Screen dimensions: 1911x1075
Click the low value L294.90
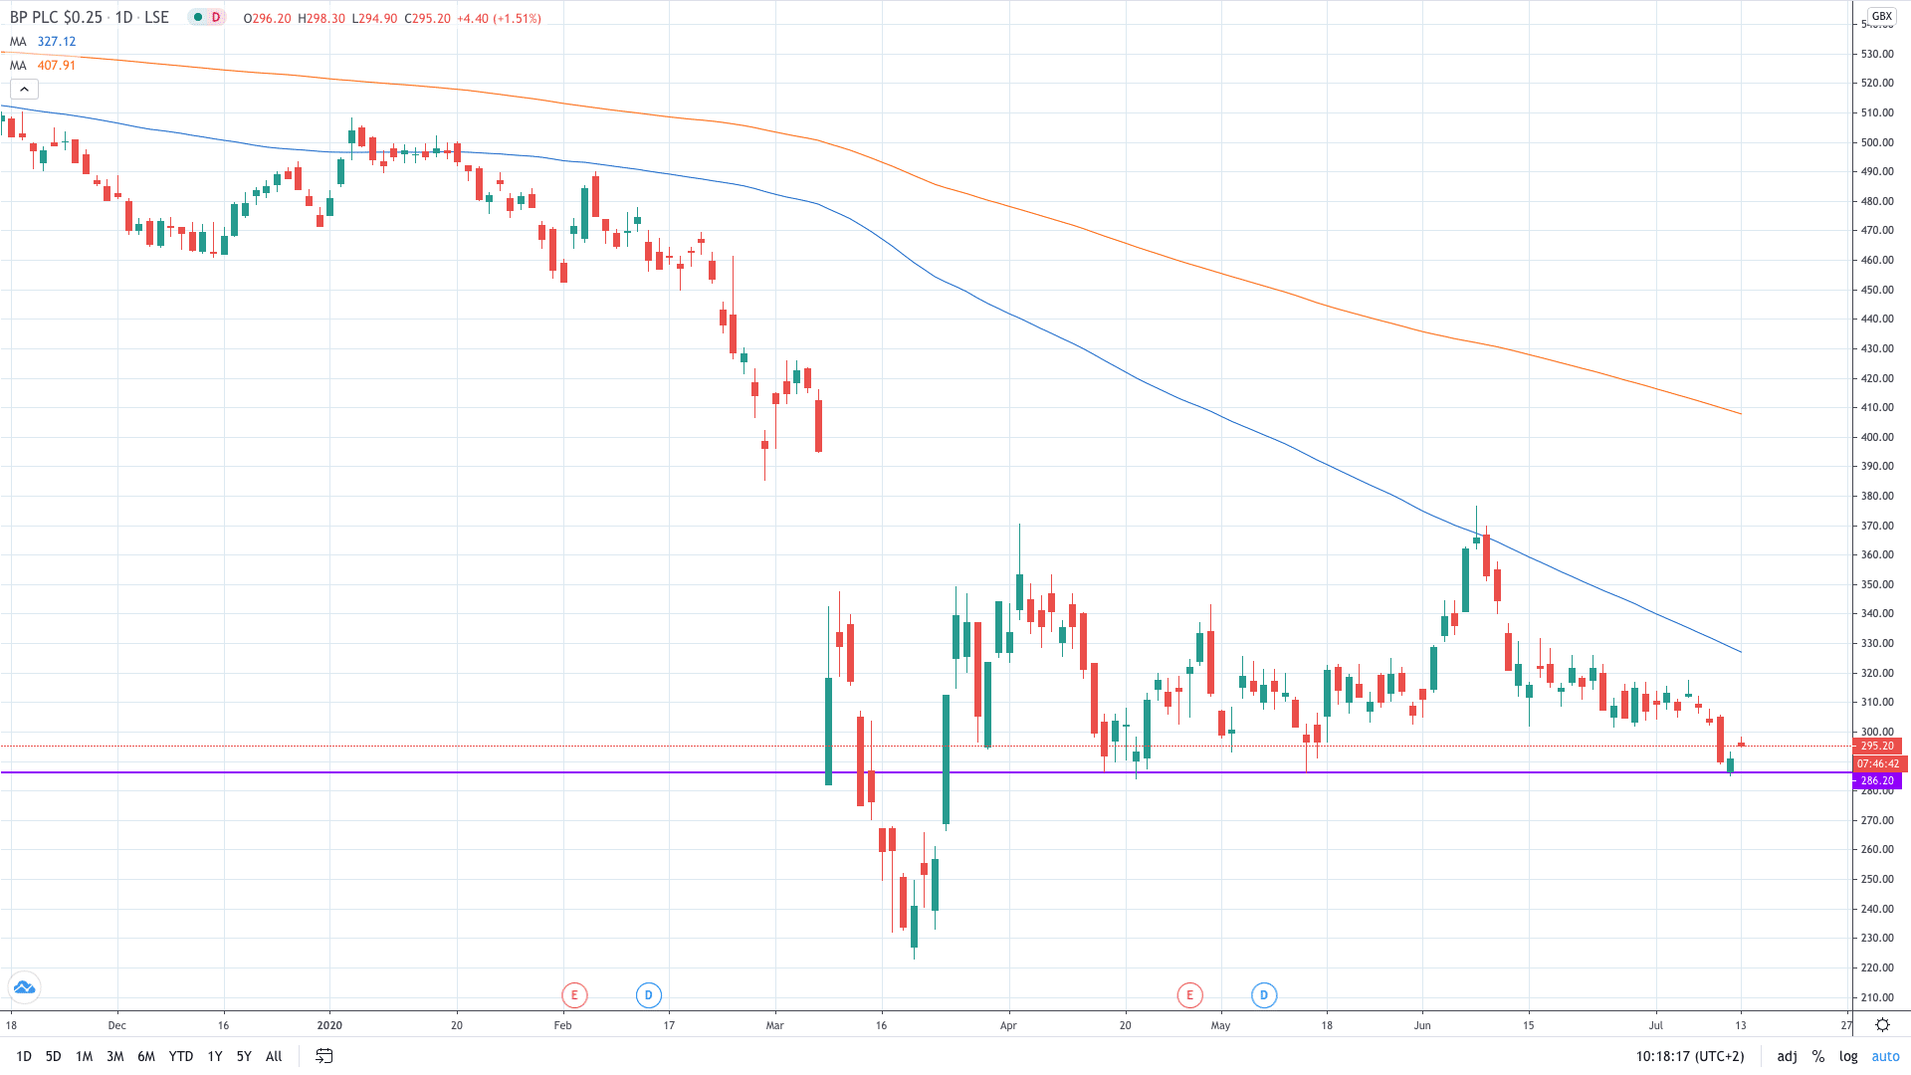[374, 19]
